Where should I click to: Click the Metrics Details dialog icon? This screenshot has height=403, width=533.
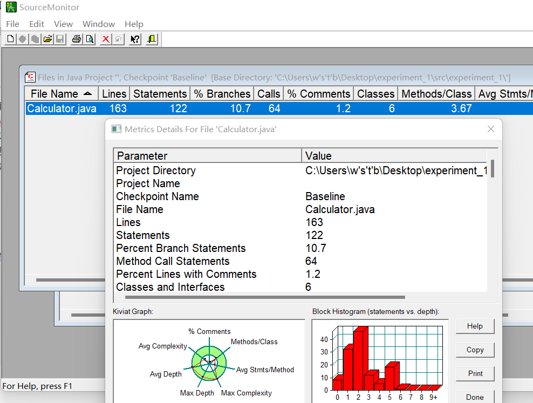116,129
